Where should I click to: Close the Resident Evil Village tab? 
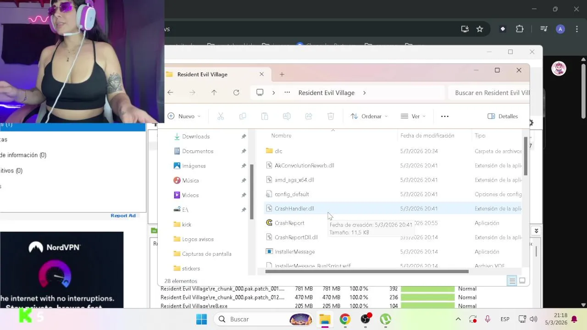coord(261,74)
